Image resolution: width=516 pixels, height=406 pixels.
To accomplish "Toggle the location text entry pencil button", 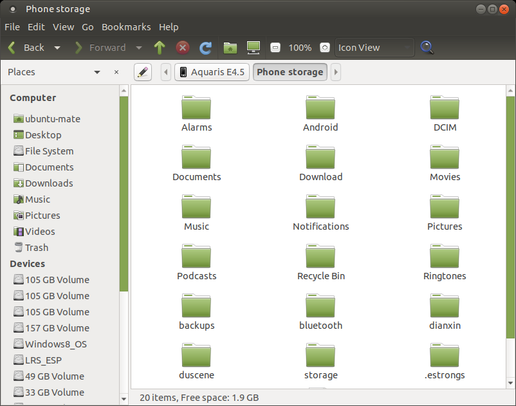I will [143, 72].
